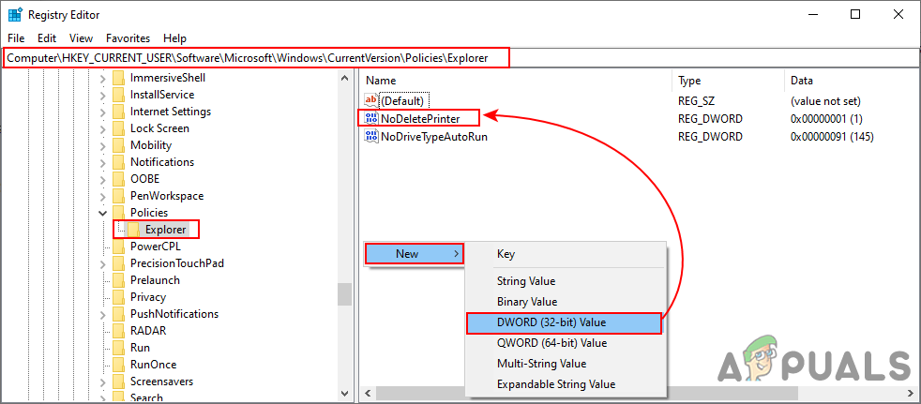Select the Explorer key label
Screen dimensions: 921x404
point(166,230)
